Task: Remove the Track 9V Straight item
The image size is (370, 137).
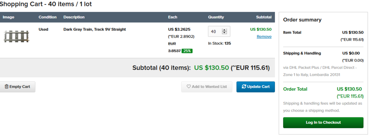Action: point(264,37)
